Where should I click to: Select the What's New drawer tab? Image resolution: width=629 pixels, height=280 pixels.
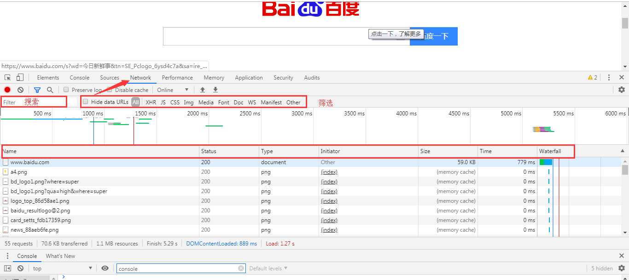[x=60, y=256]
